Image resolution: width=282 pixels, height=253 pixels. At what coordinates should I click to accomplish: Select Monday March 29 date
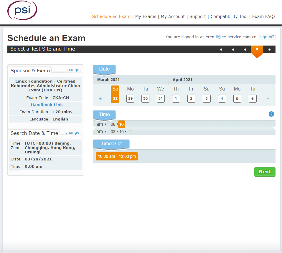click(x=130, y=98)
